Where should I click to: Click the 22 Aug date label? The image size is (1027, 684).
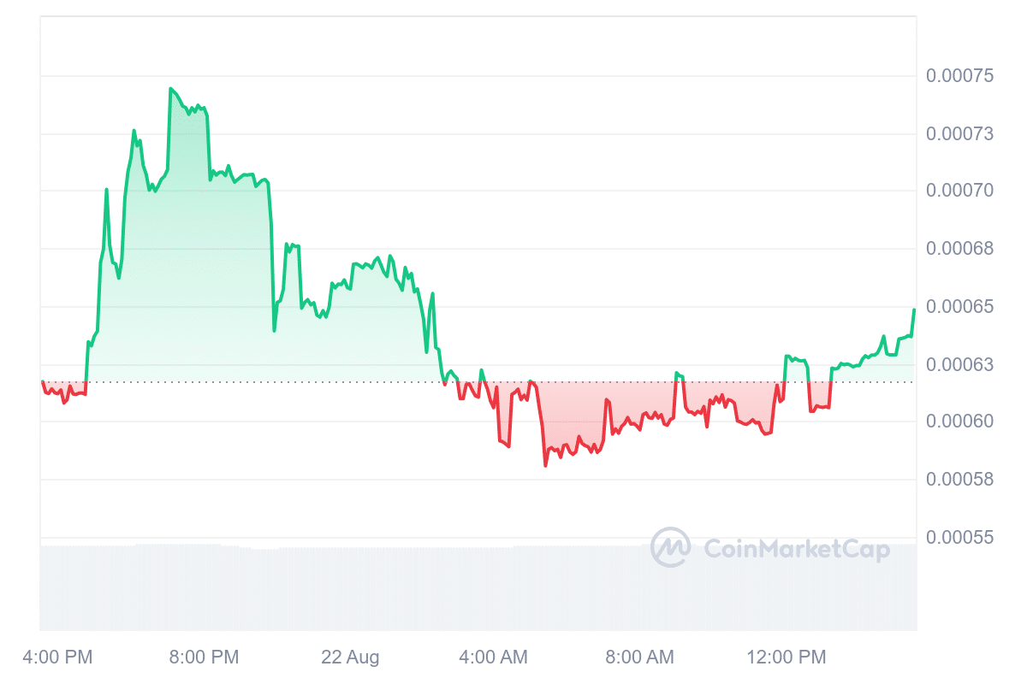pos(350,657)
